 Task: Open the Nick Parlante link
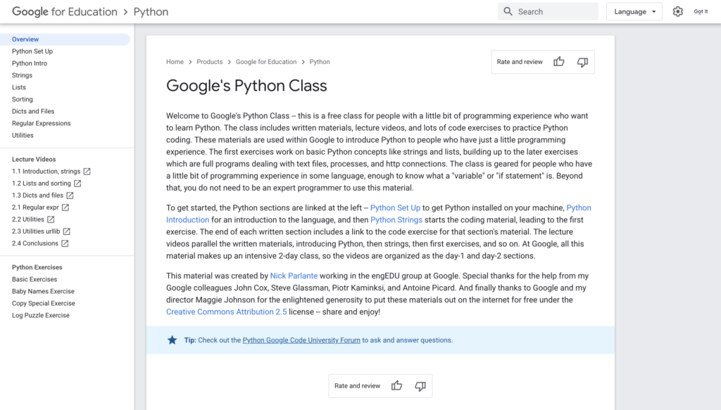click(x=294, y=276)
